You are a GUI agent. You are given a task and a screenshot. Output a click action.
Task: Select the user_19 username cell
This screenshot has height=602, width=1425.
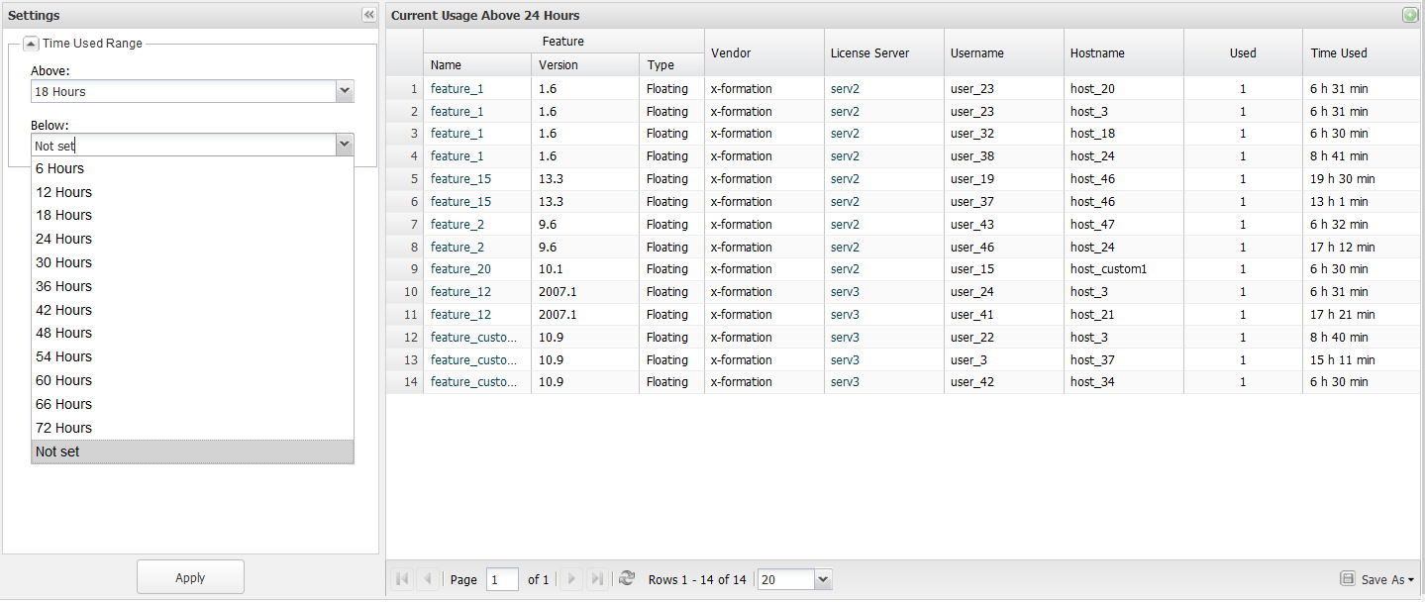click(x=1003, y=179)
